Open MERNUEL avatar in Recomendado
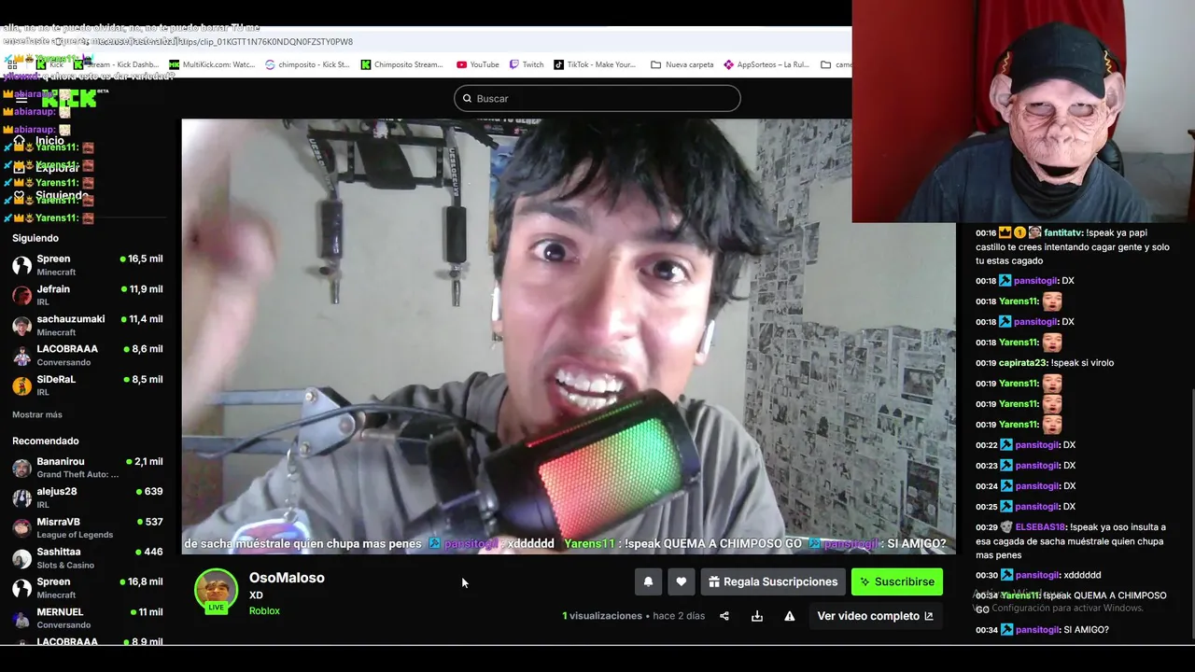The width and height of the screenshot is (1195, 672). pyautogui.click(x=21, y=618)
